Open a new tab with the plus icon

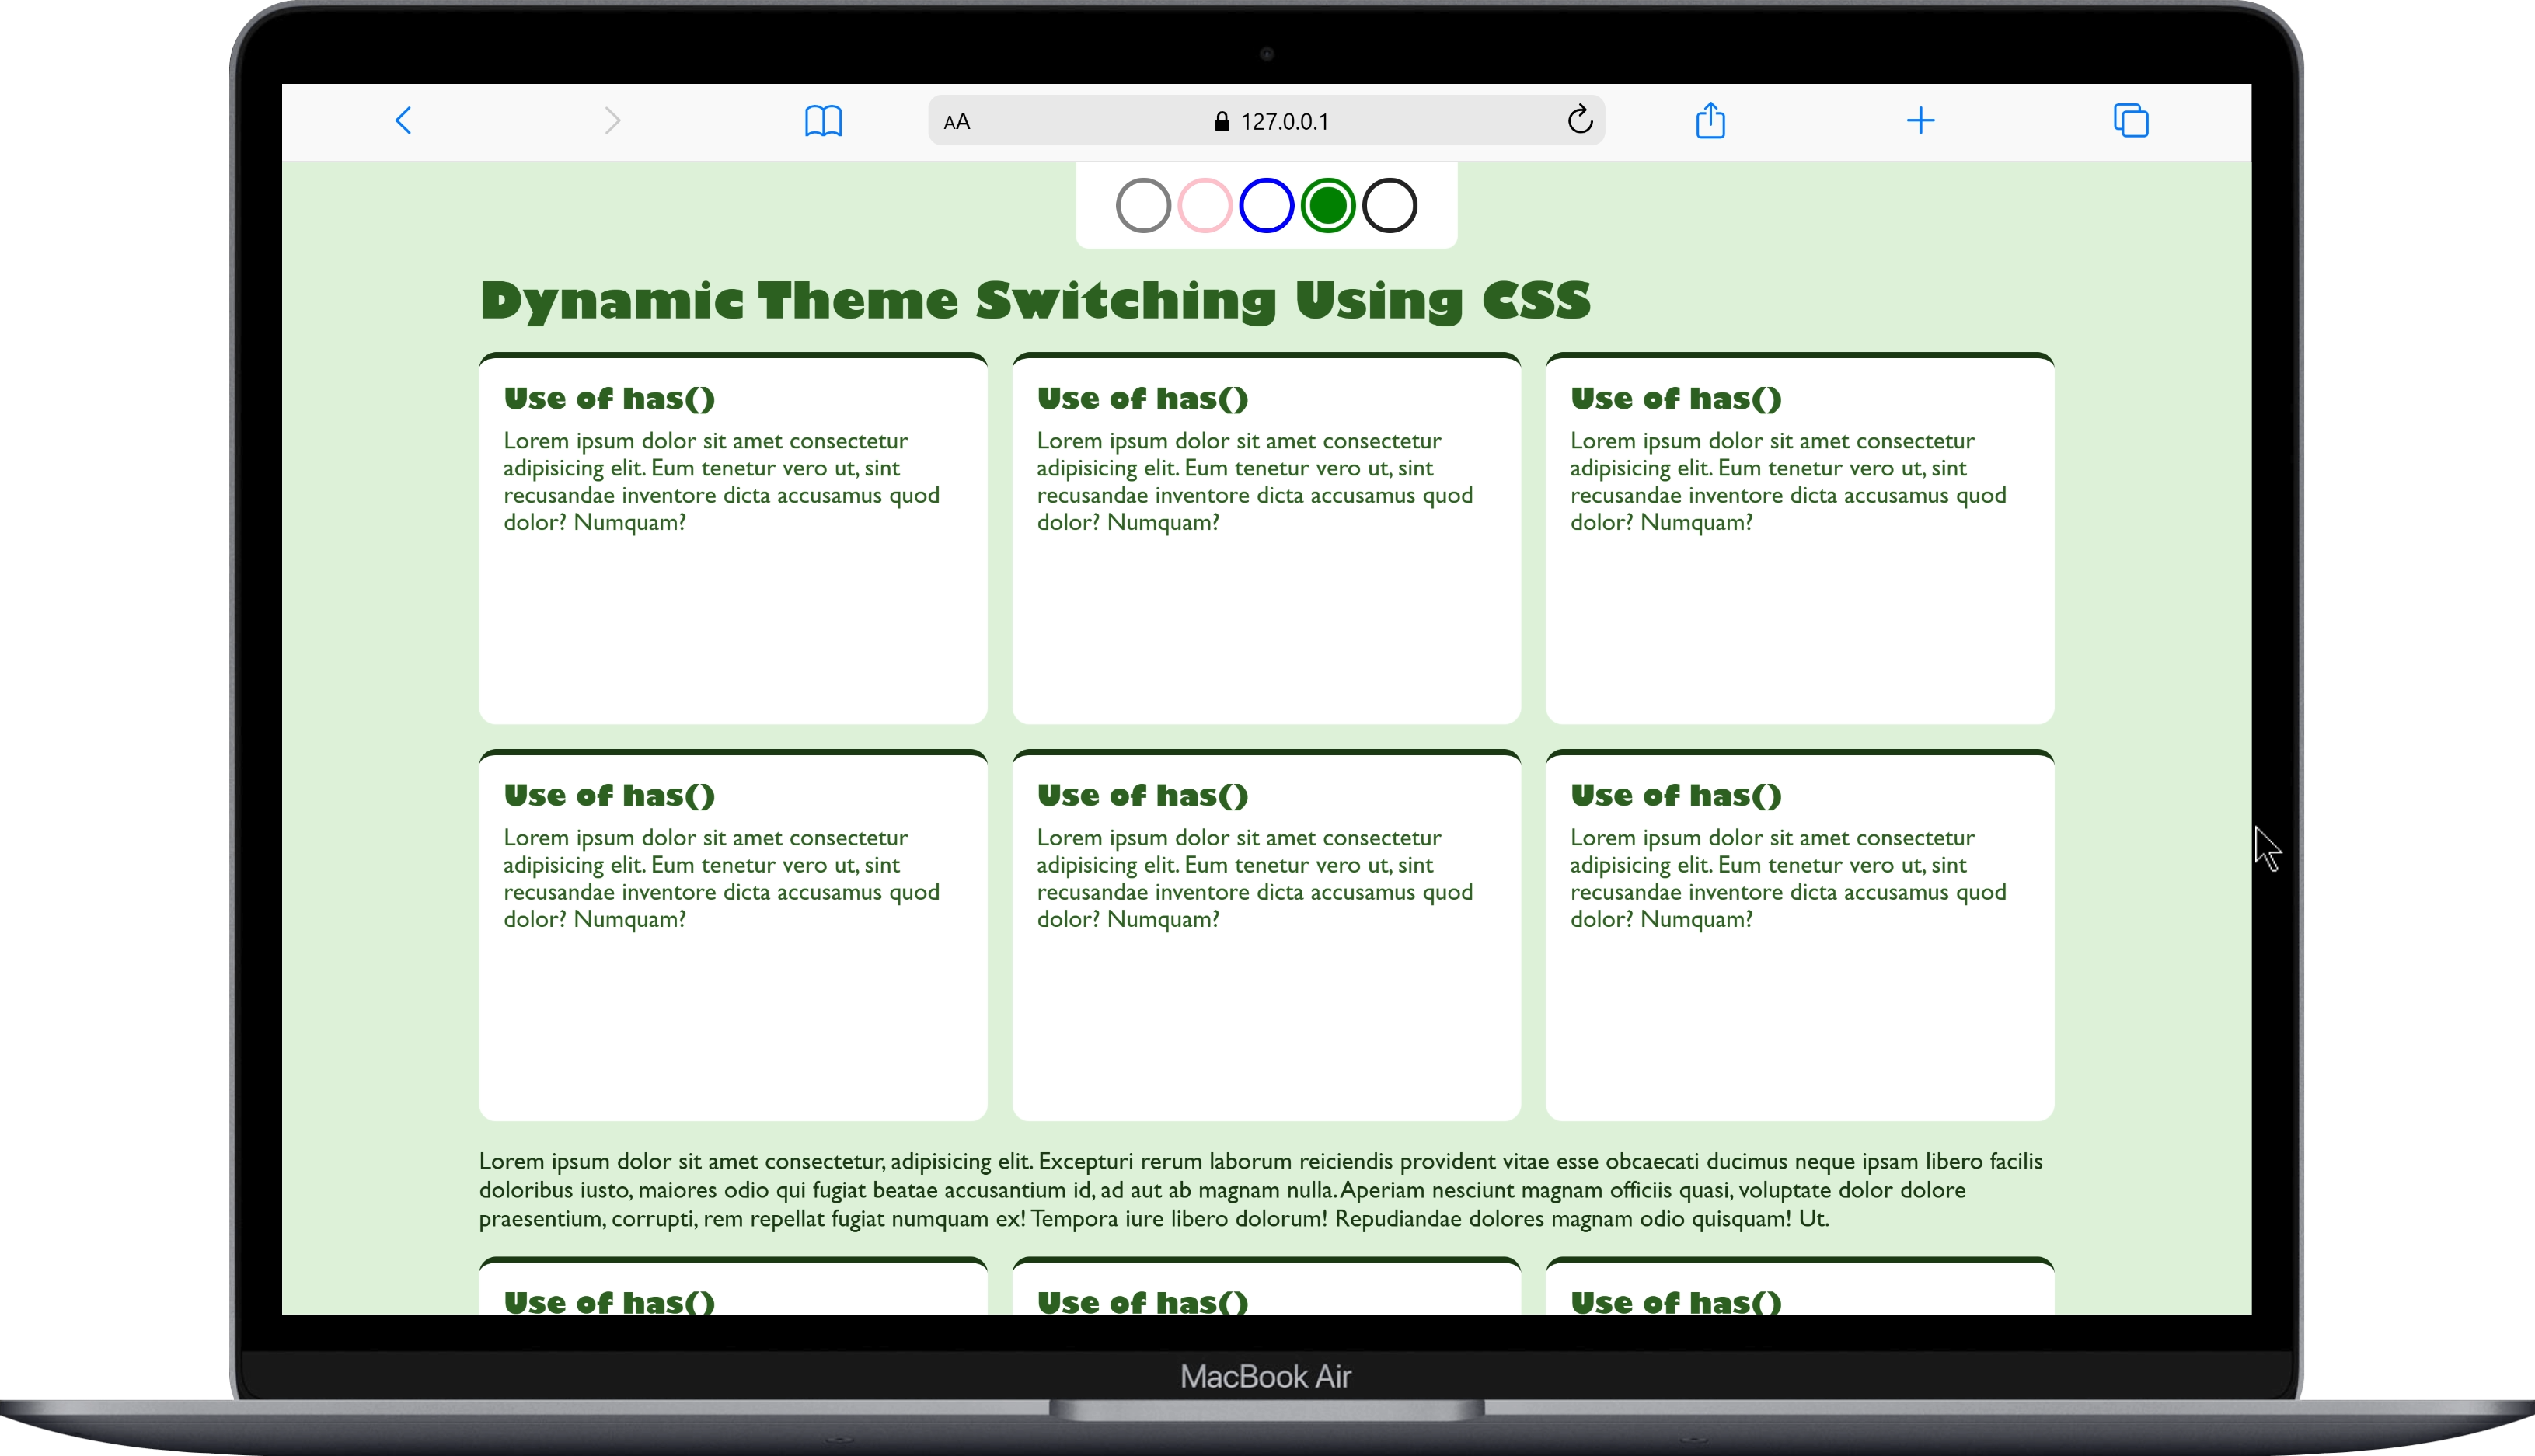pyautogui.click(x=1921, y=120)
